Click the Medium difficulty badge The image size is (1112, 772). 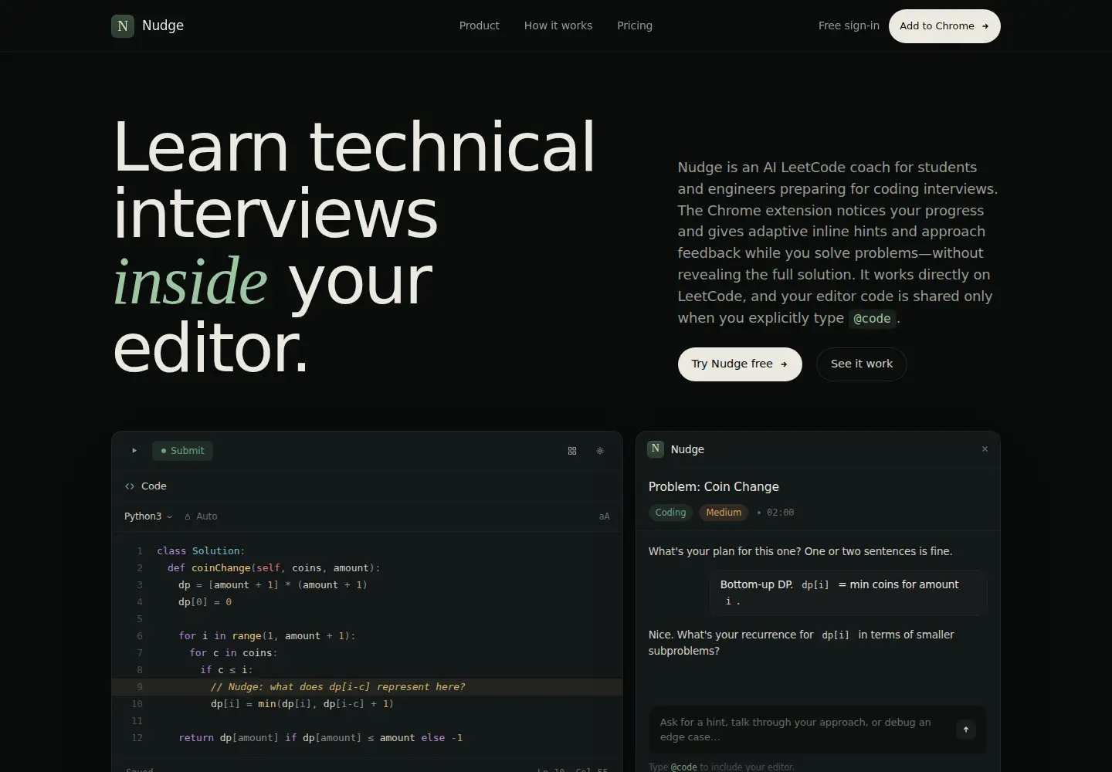pyautogui.click(x=724, y=513)
